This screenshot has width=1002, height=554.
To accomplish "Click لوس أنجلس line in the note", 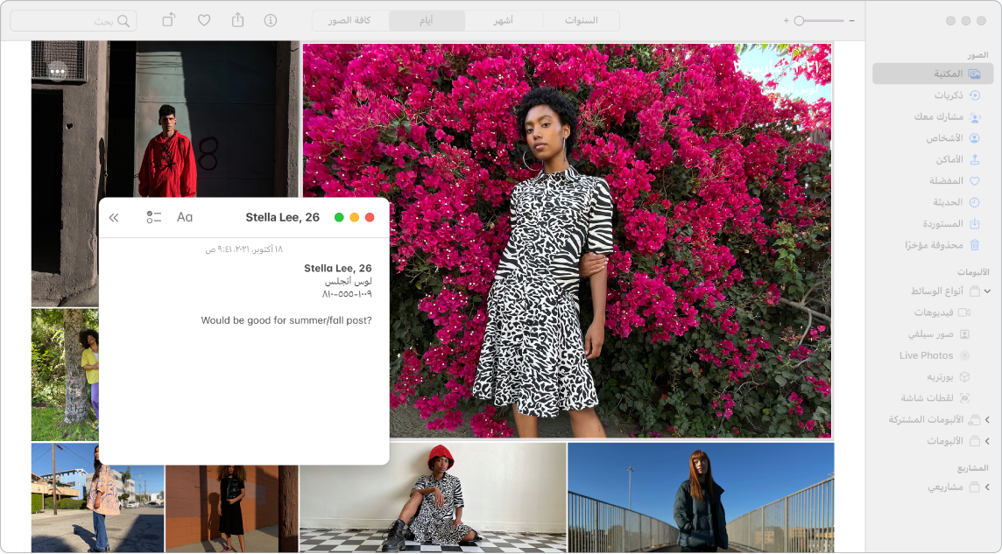I will [x=349, y=282].
